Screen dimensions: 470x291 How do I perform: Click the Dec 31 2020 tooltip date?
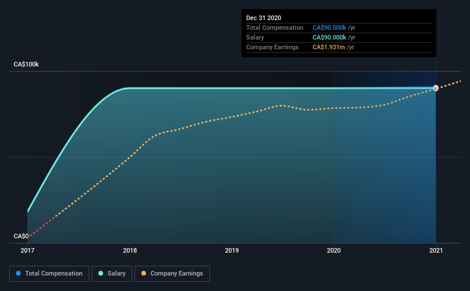click(x=263, y=18)
